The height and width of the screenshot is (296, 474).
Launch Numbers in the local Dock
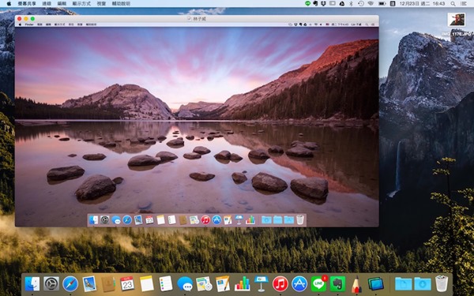(243, 284)
